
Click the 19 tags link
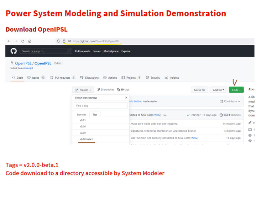(123, 90)
